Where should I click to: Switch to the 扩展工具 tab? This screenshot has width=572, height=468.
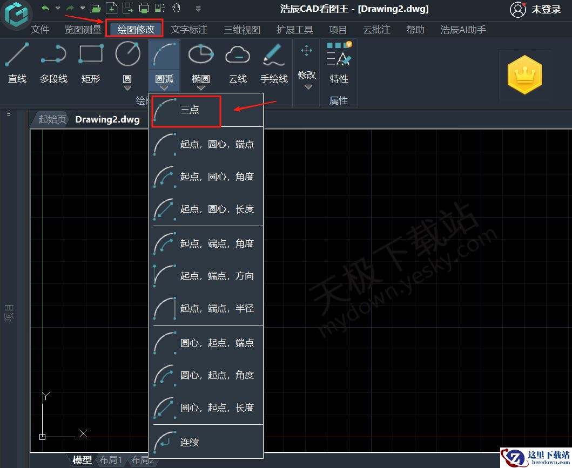coord(295,30)
